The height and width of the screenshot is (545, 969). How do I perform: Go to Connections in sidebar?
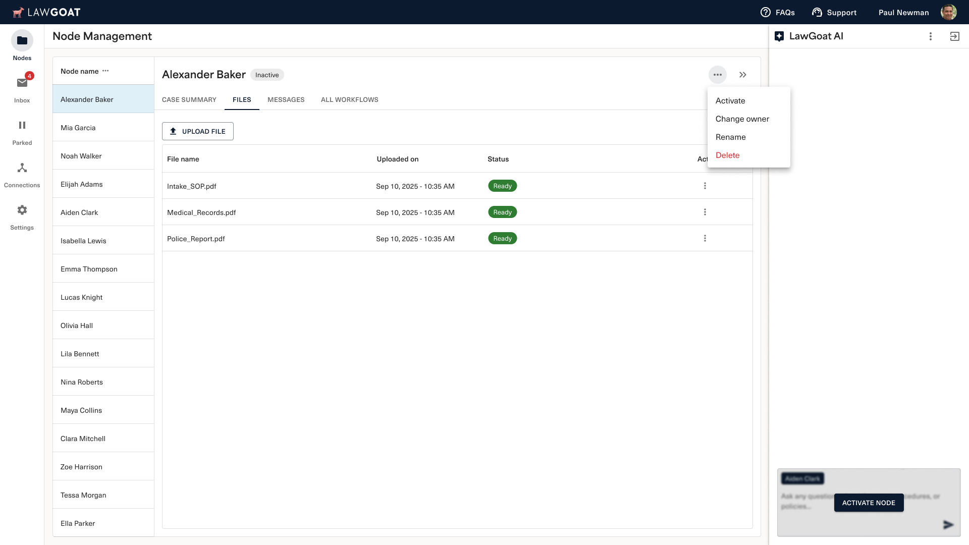pyautogui.click(x=22, y=168)
